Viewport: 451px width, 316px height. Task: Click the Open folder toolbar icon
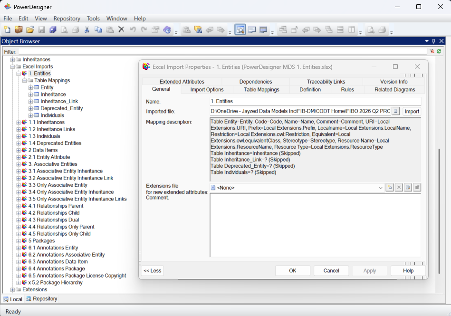click(30, 29)
